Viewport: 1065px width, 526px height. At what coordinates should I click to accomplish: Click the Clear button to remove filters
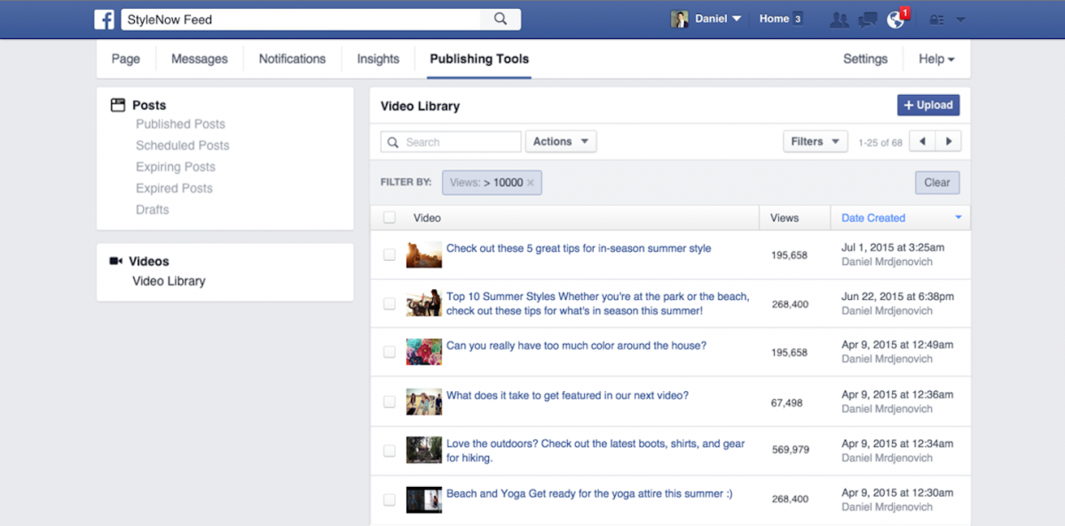pos(937,182)
